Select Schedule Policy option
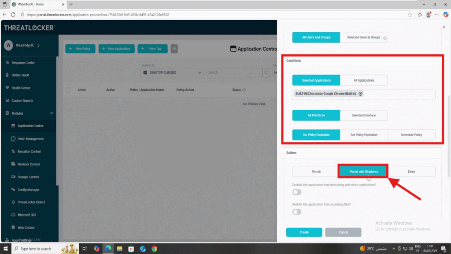Viewport: 451px width, 254px height. [x=412, y=135]
